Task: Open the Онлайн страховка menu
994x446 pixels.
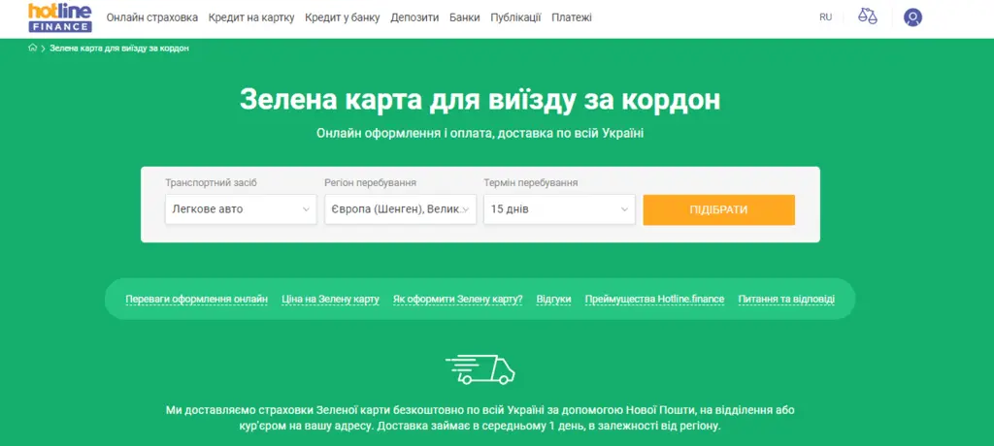Action: pos(151,17)
